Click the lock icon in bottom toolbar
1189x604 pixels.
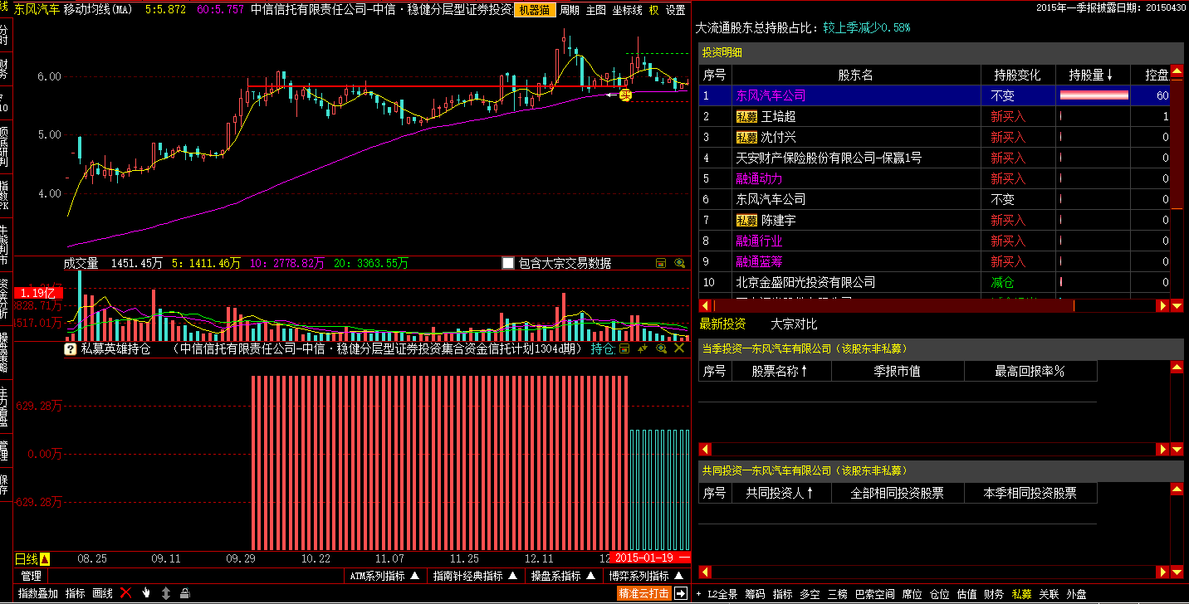(x=185, y=593)
